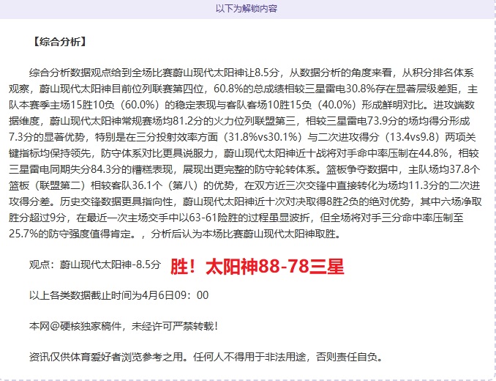Click the line containing 同期失分84.3分
Image resolution: width=496 pixels, height=381 pixels.
point(244,169)
